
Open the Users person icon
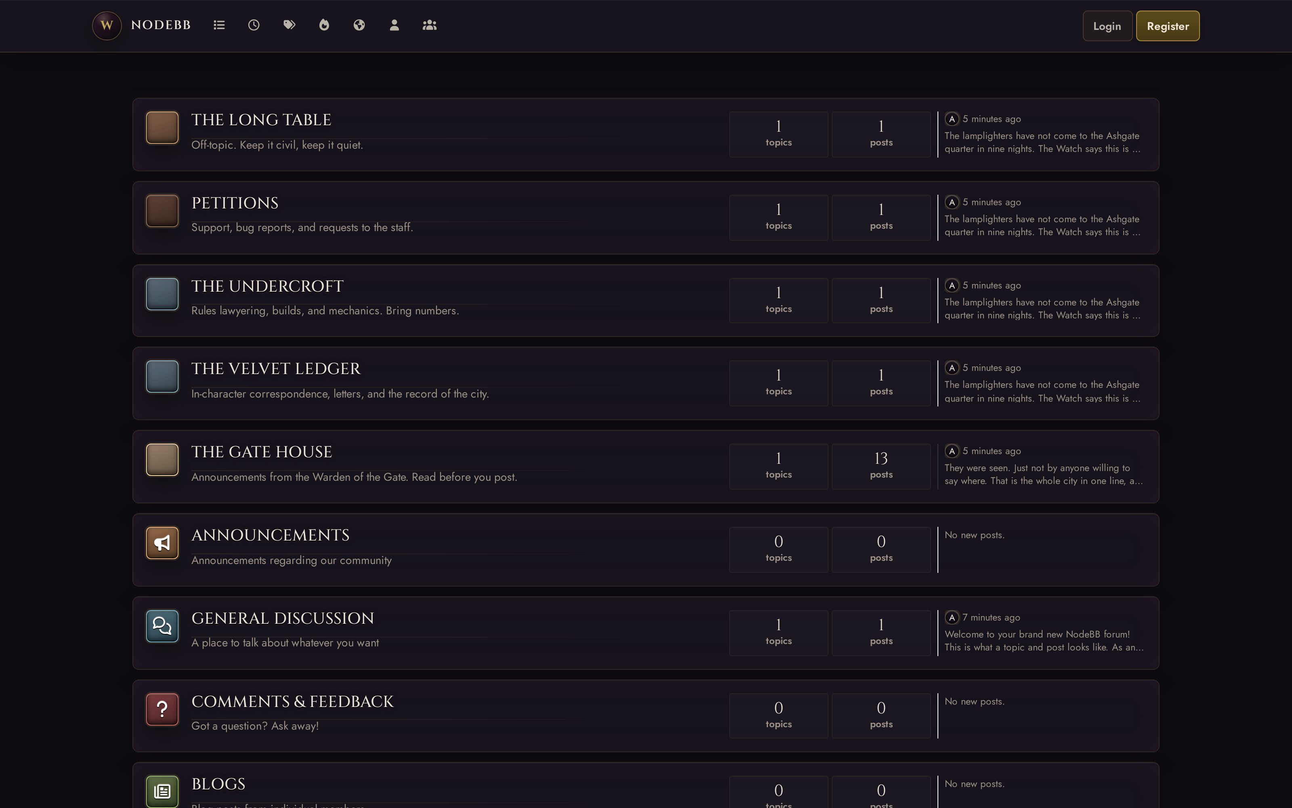394,25
